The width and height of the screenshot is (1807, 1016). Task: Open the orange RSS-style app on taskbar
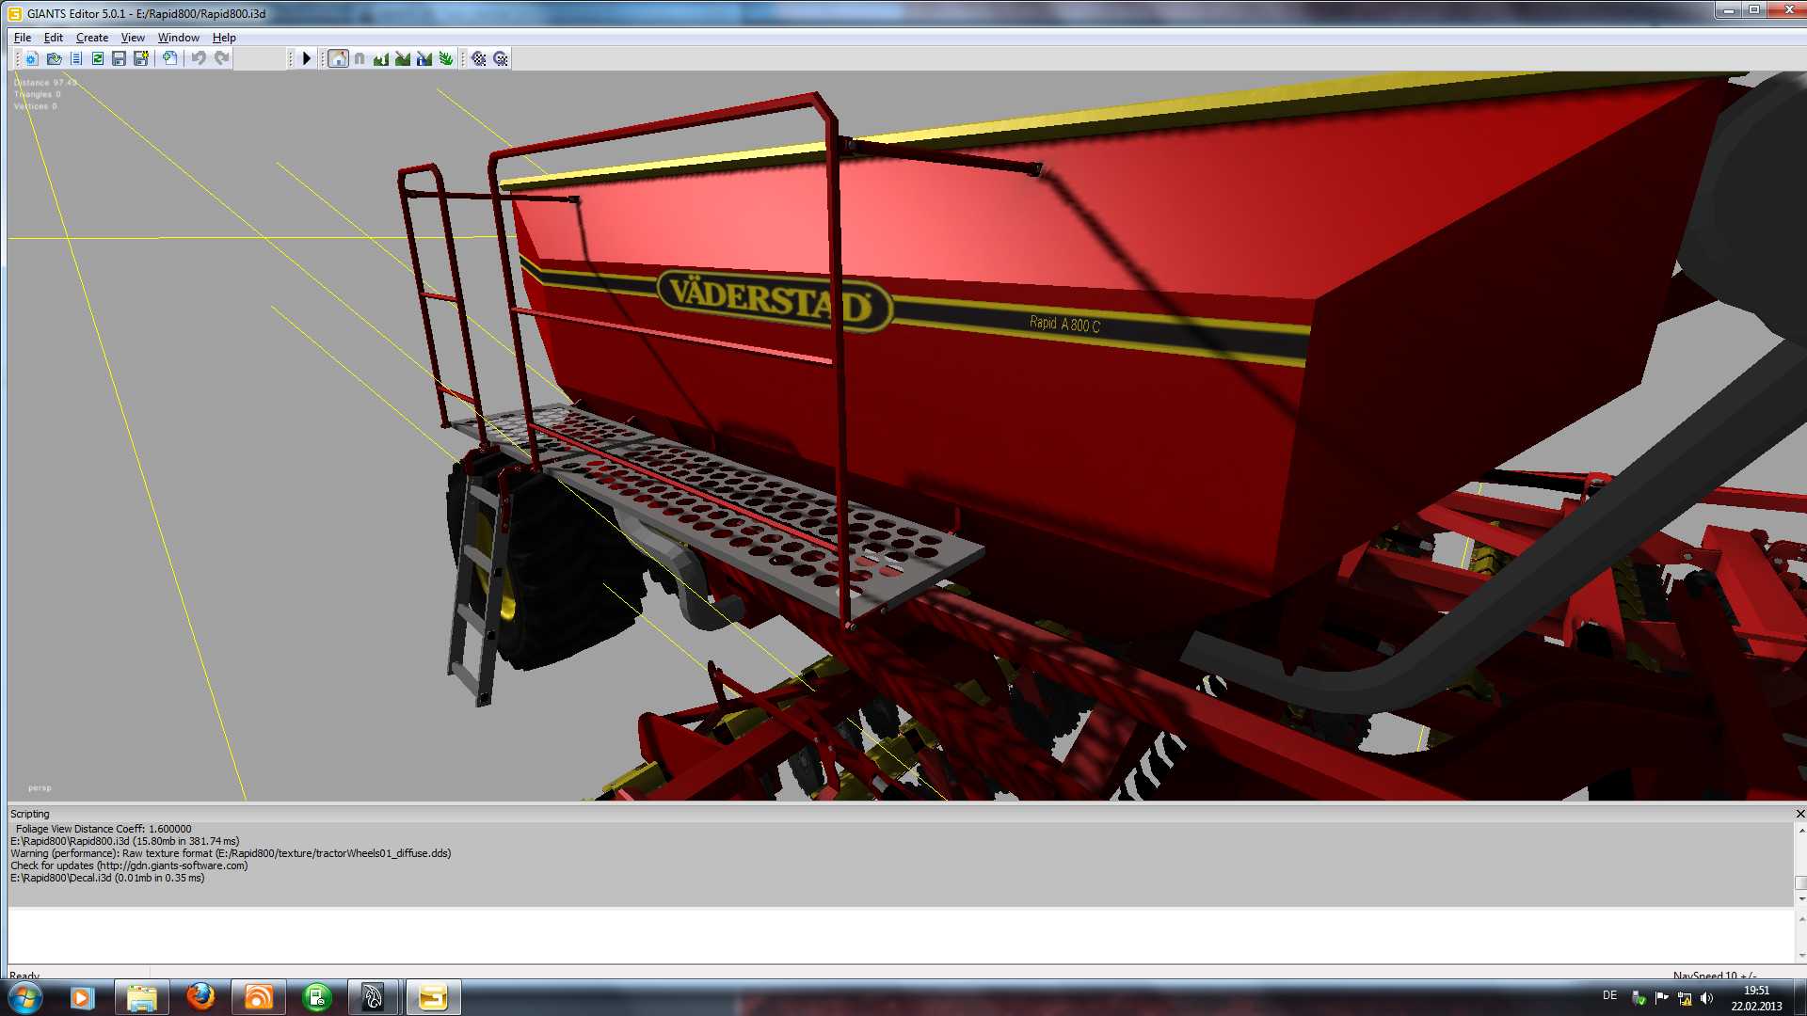click(x=258, y=997)
